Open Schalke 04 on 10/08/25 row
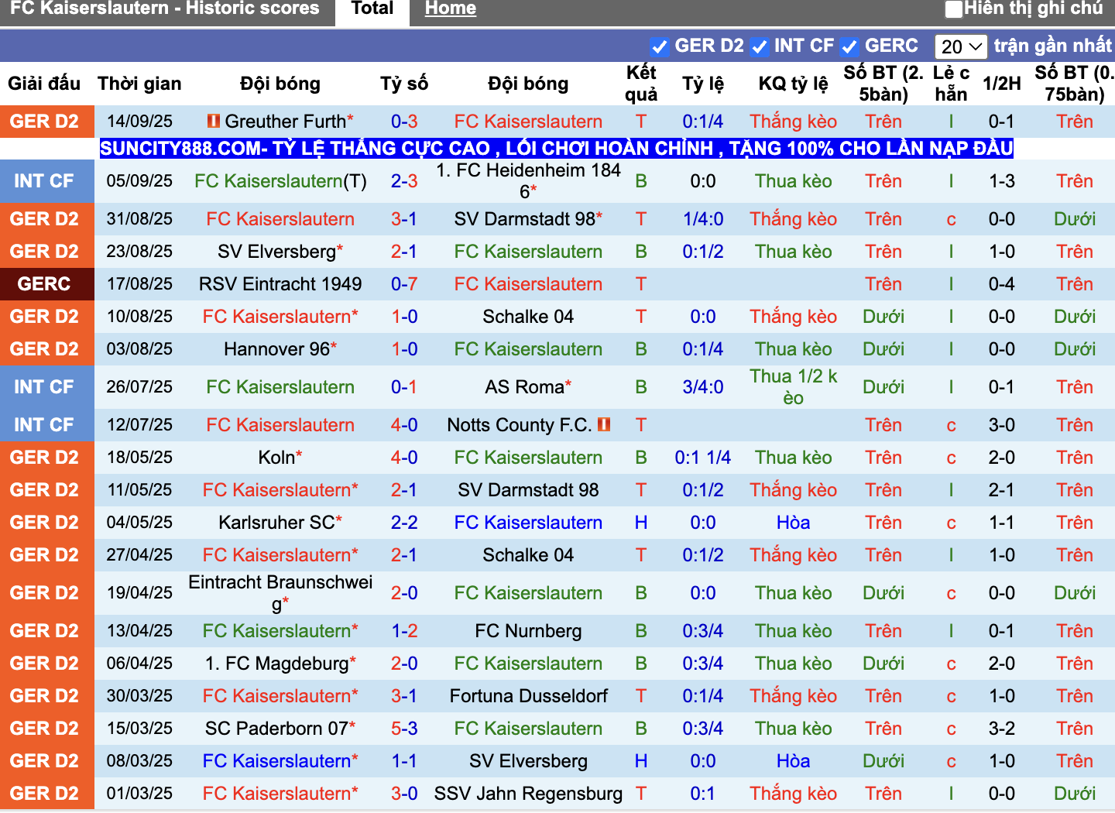1115x813 pixels. click(x=528, y=317)
